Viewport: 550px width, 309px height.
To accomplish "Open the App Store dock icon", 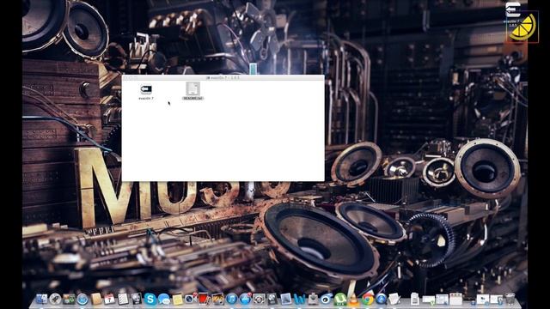I will [245, 300].
